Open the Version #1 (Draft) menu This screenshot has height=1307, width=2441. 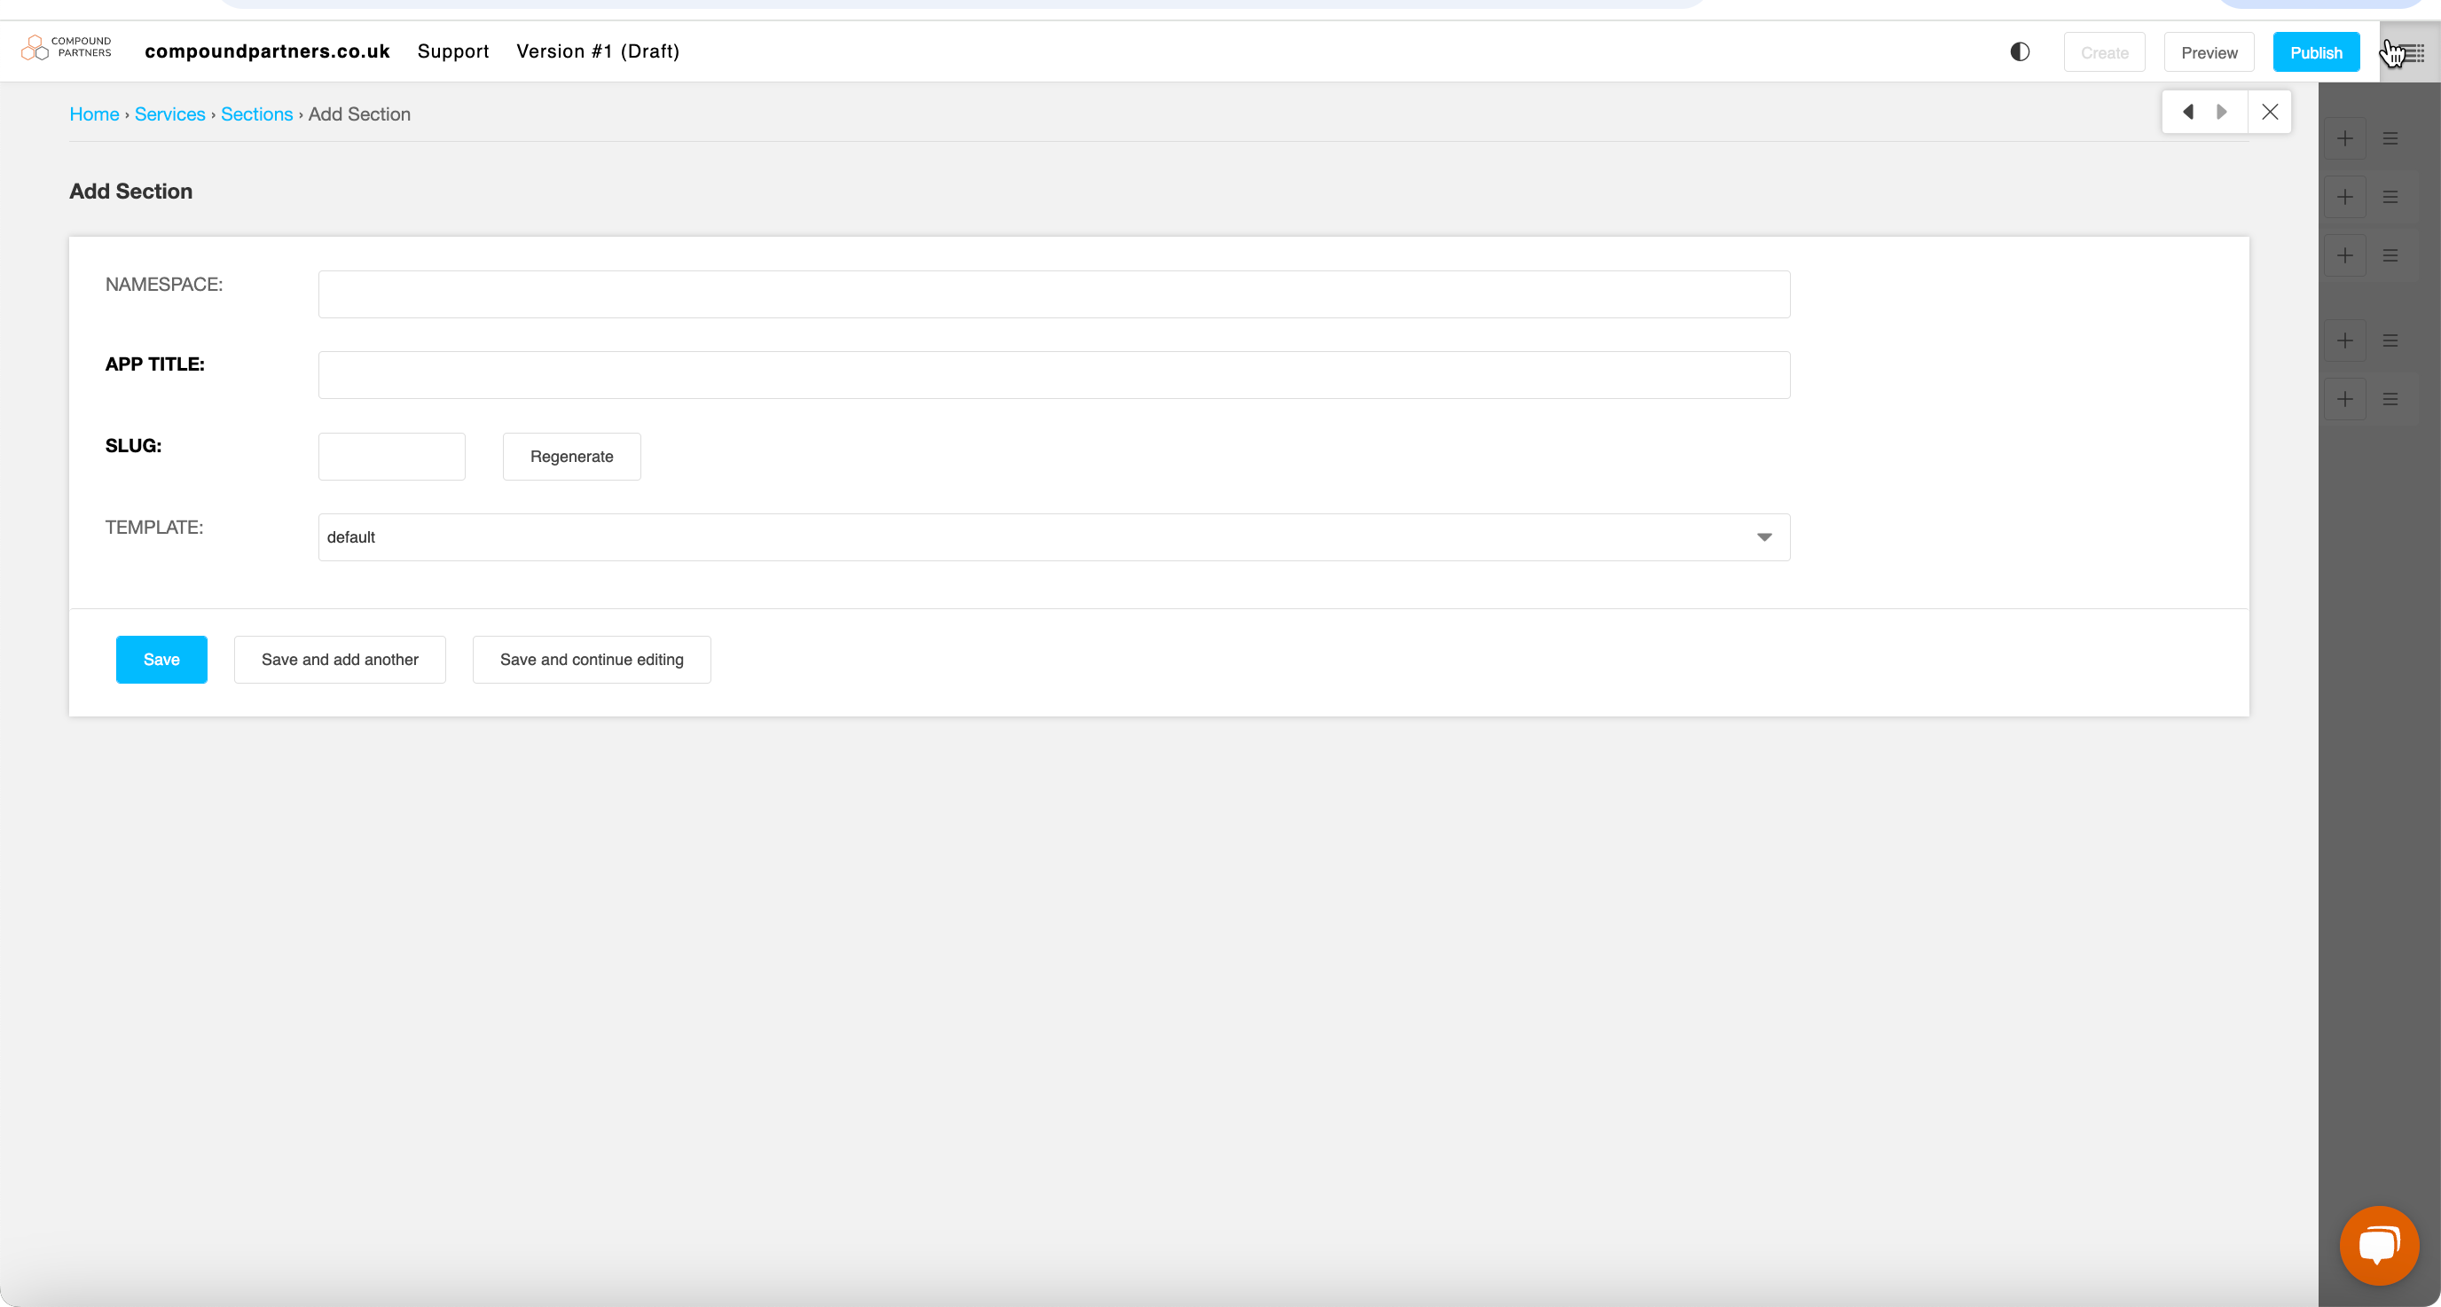click(x=598, y=51)
